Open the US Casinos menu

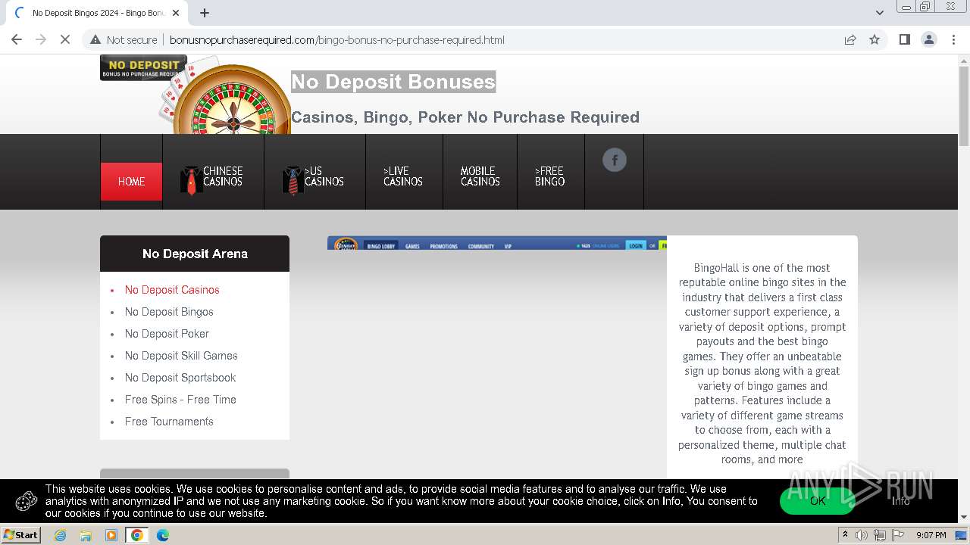click(314, 177)
